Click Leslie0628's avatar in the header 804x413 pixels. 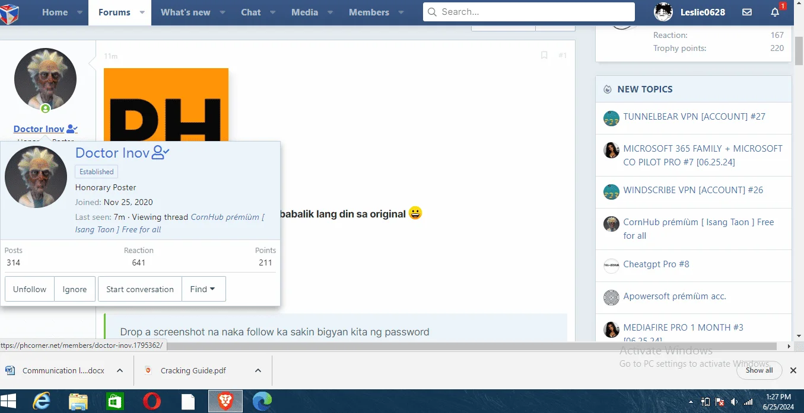pyautogui.click(x=663, y=12)
